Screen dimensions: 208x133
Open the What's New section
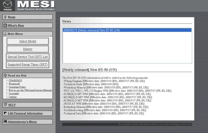point(16,25)
